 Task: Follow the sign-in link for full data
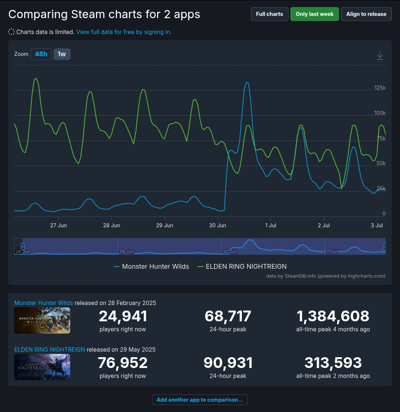pos(124,32)
